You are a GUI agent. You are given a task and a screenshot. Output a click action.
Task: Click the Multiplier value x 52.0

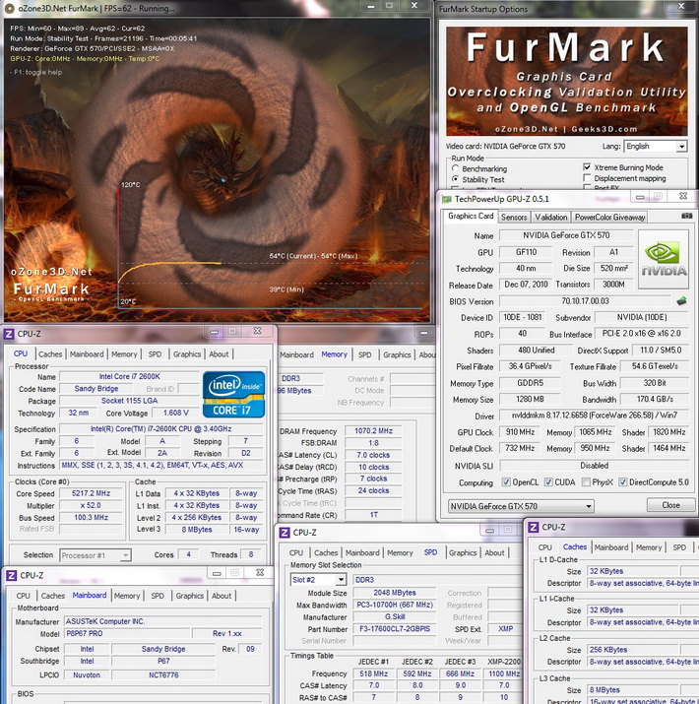[x=91, y=505]
